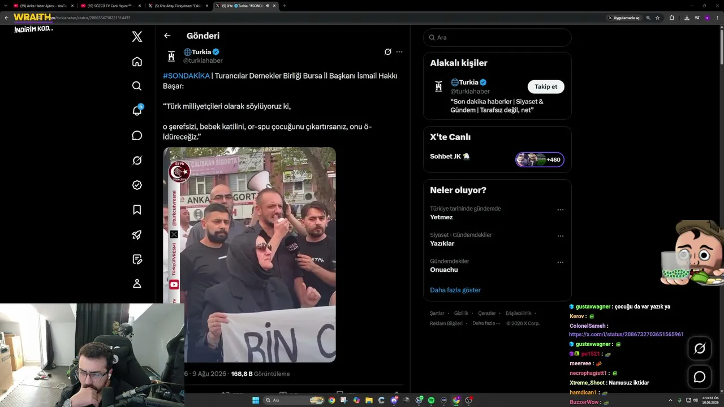724x407 pixels.
Task: Open the Explore search icon in sidebar
Action: (x=137, y=86)
